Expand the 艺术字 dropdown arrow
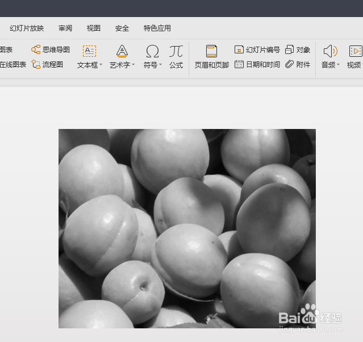363x342 pixels. 133,65
